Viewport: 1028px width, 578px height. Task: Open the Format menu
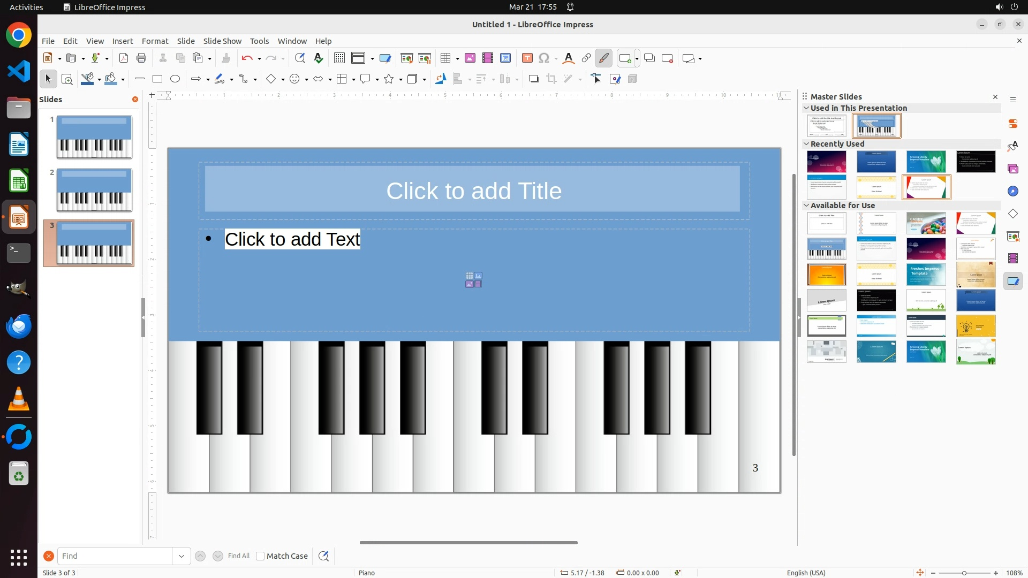click(x=155, y=41)
